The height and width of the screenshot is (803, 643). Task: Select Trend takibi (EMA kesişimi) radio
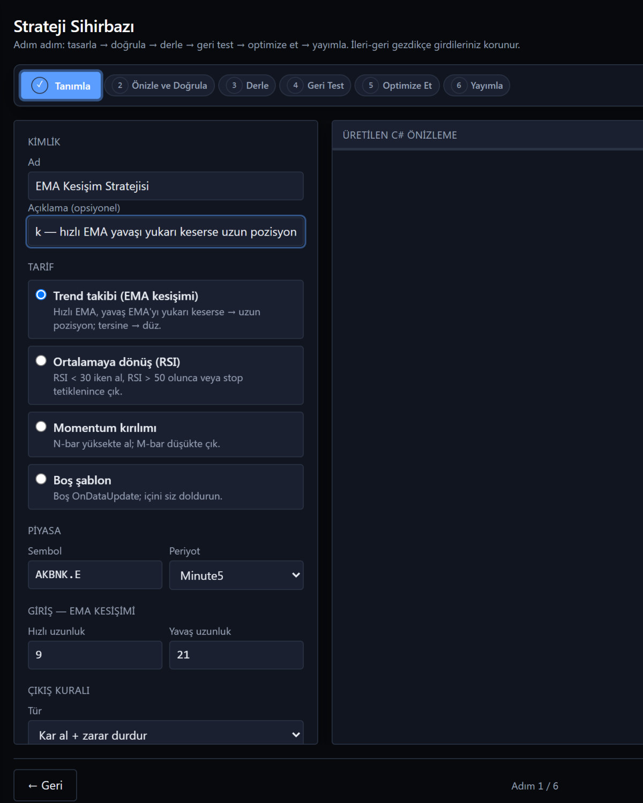(41, 295)
